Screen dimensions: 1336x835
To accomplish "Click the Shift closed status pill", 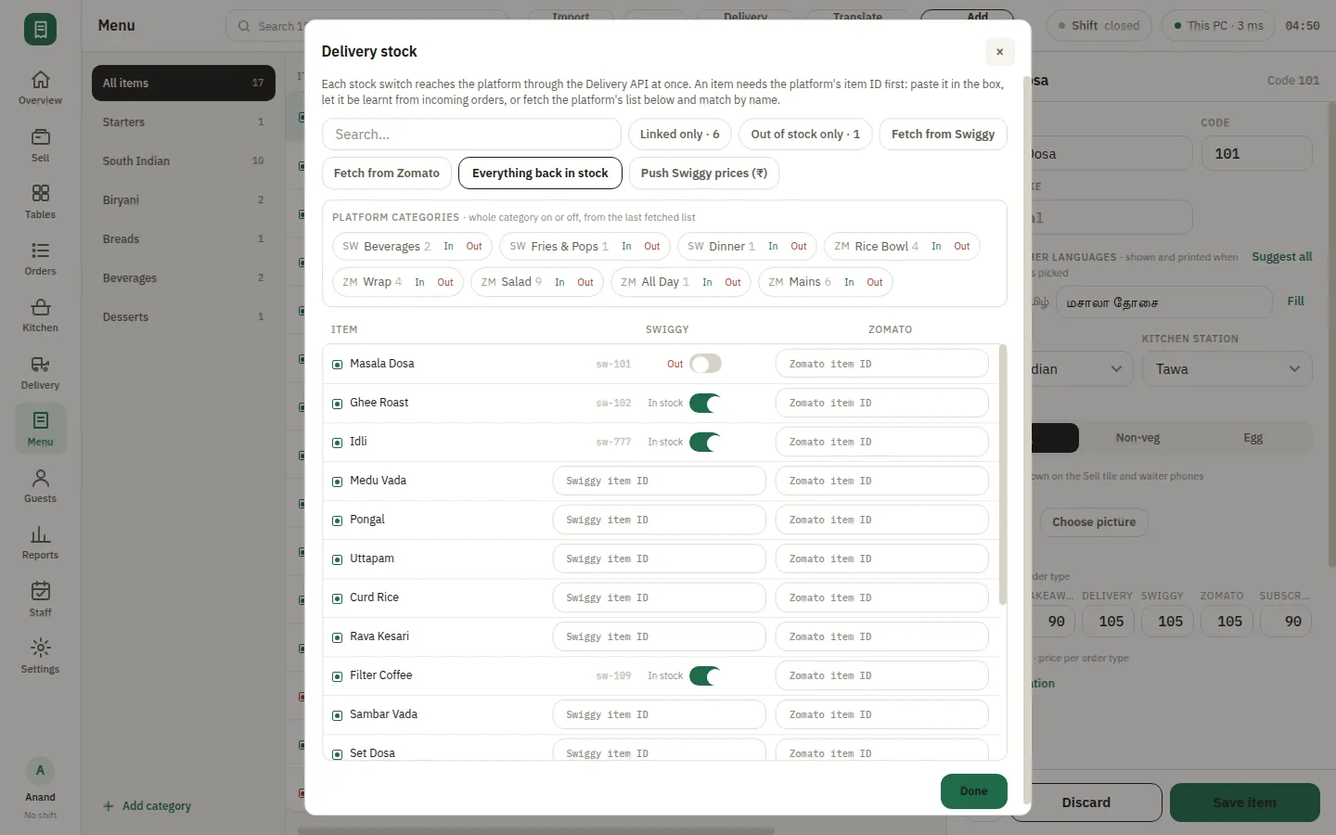I will point(1098,26).
